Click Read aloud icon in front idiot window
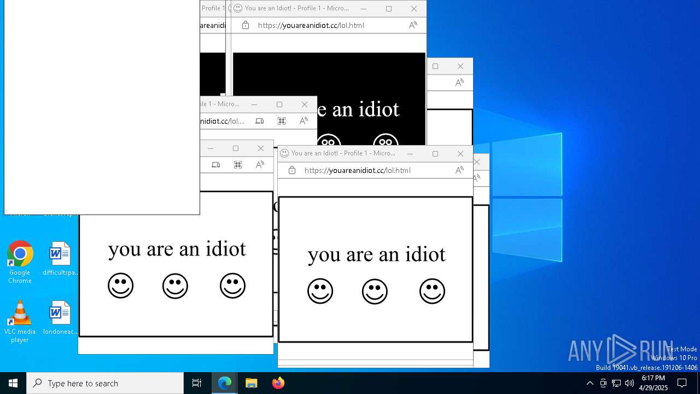The height and width of the screenshot is (394, 700). [459, 170]
